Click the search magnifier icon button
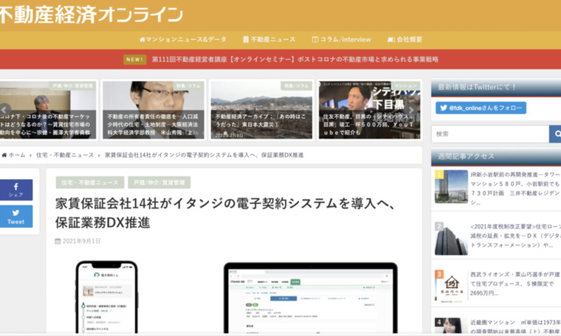The image size is (561, 336). click(554, 134)
